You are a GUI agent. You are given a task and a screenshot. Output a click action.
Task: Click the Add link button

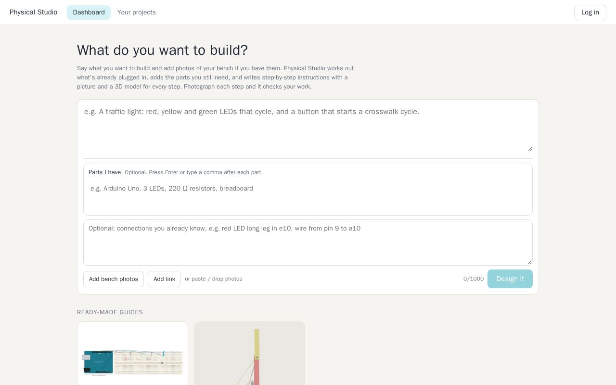[164, 279]
